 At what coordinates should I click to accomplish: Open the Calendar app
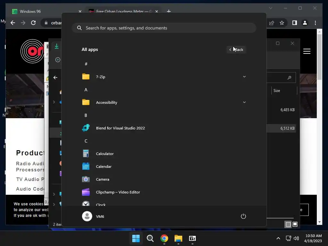point(164,167)
